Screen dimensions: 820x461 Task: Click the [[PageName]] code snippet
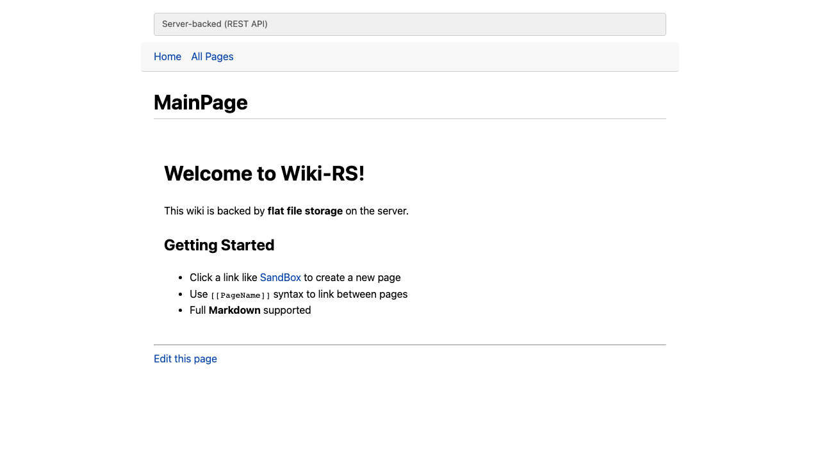click(238, 295)
